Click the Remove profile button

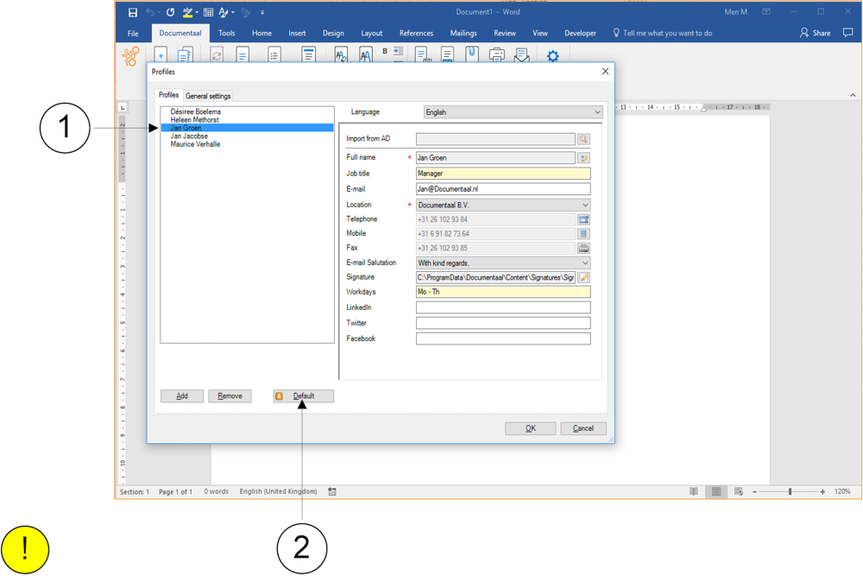click(230, 396)
